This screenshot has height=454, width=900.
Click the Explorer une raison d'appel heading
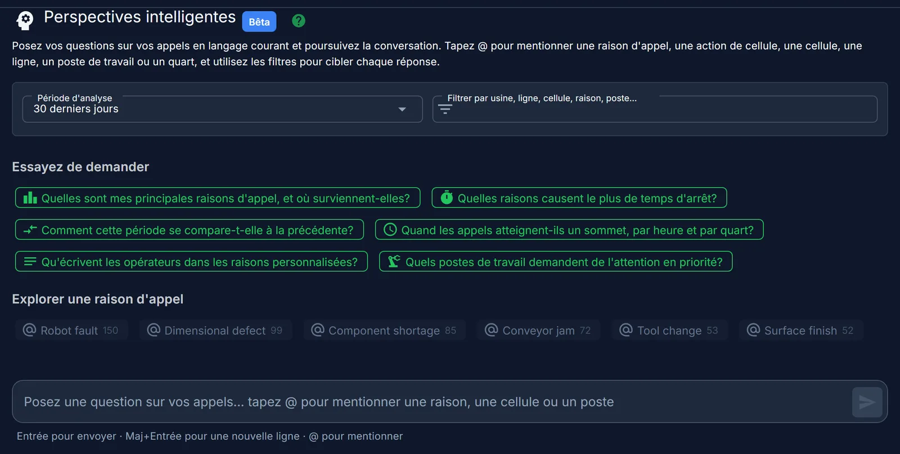[x=98, y=299]
